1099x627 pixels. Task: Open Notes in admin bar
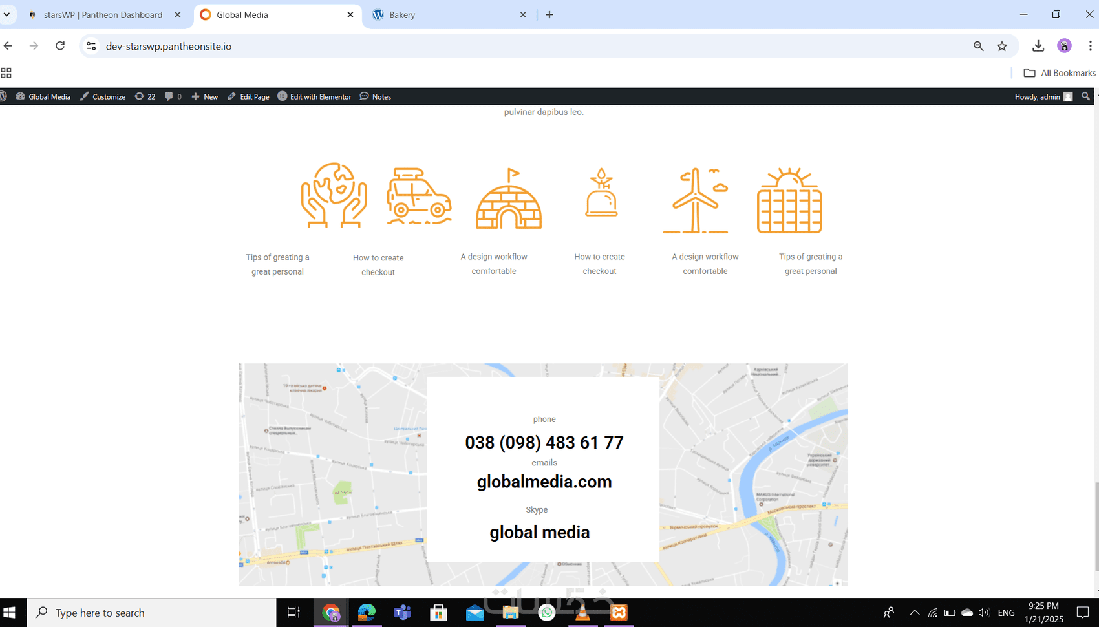(376, 96)
